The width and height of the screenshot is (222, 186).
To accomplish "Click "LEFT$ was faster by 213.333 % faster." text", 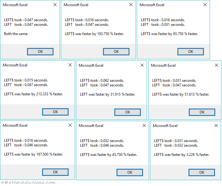I will click(34, 94).
